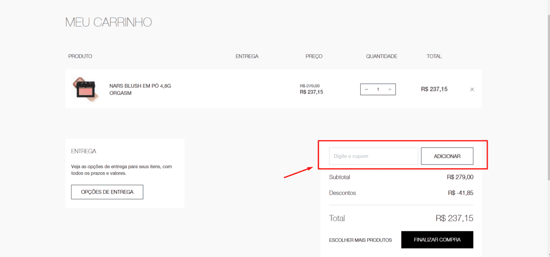550x257 pixels.
Task: Apply coupon with the ADICIONAR button
Action: coord(447,156)
